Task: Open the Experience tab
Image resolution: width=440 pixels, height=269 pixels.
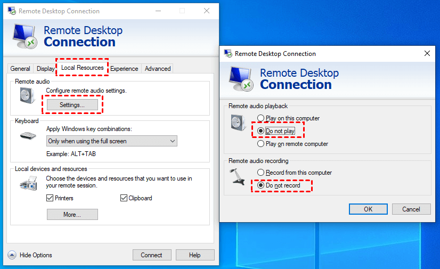Action: coord(124,68)
